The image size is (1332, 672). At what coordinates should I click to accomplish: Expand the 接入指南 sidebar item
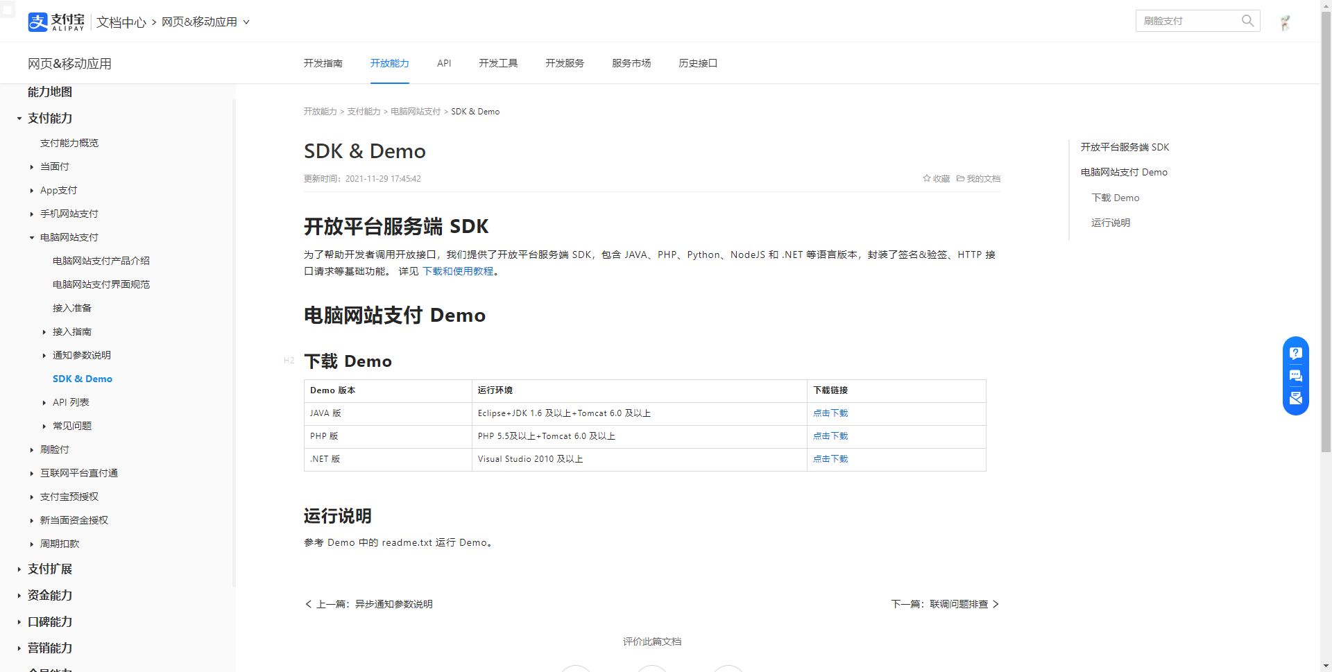(44, 332)
